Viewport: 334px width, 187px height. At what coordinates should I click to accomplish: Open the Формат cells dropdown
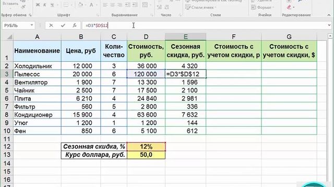pos(263,7)
